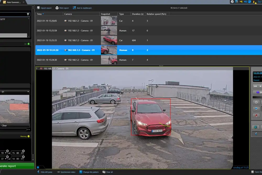Screen dimensions: 262x175
Task: Open snapshot thumbnail of 15:24:30 Human event
Action: (109, 60)
